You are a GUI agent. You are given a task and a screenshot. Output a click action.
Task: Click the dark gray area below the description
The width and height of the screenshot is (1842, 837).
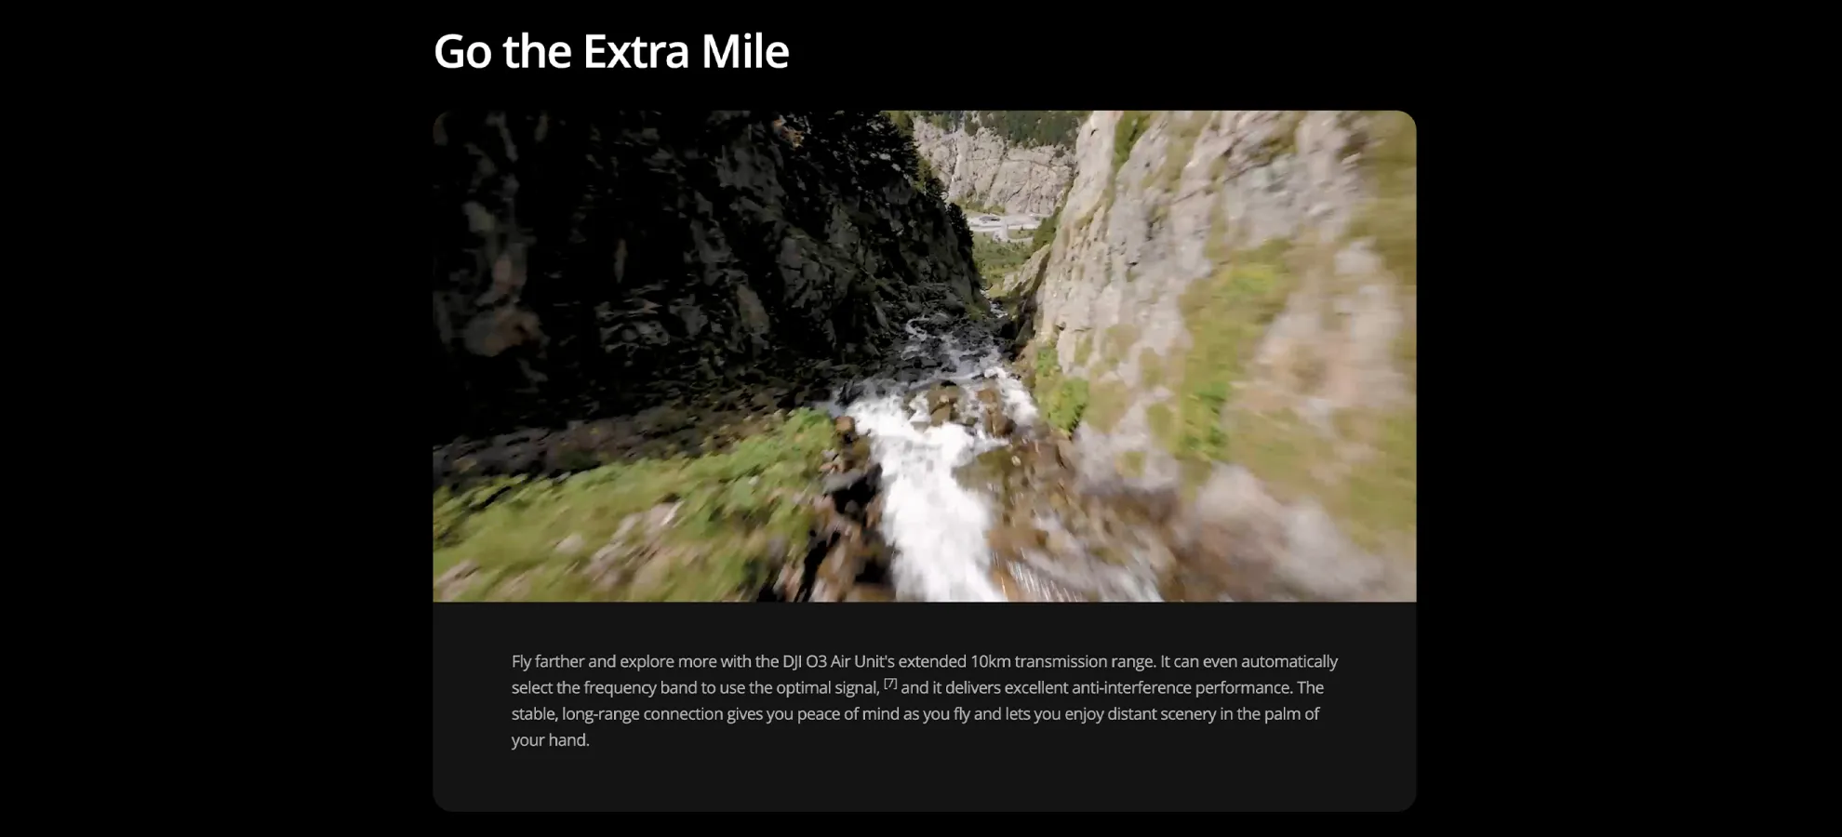(924, 783)
